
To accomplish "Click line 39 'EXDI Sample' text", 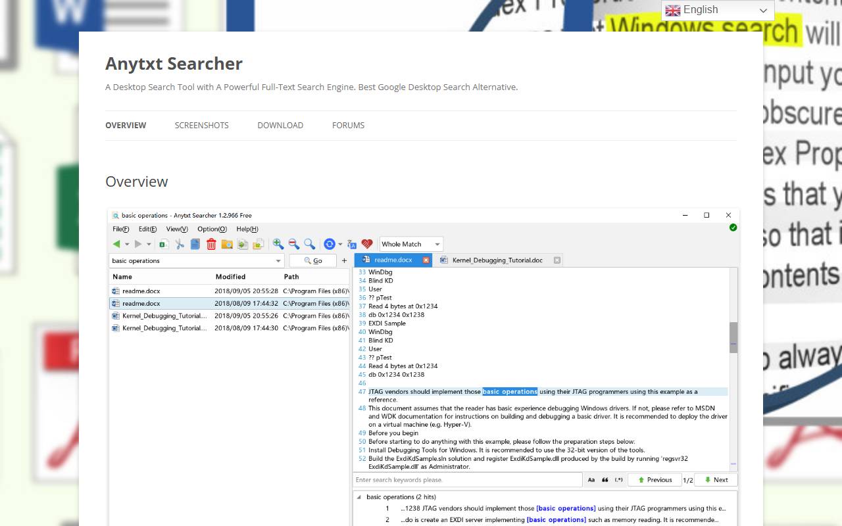I will click(387, 323).
